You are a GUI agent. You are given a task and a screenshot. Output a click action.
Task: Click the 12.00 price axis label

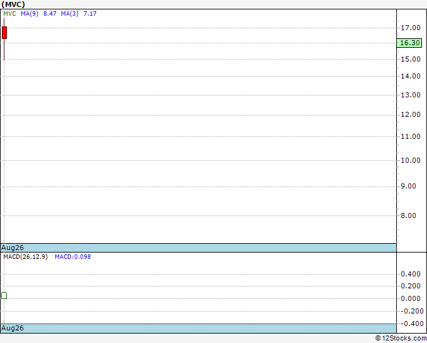(411, 114)
